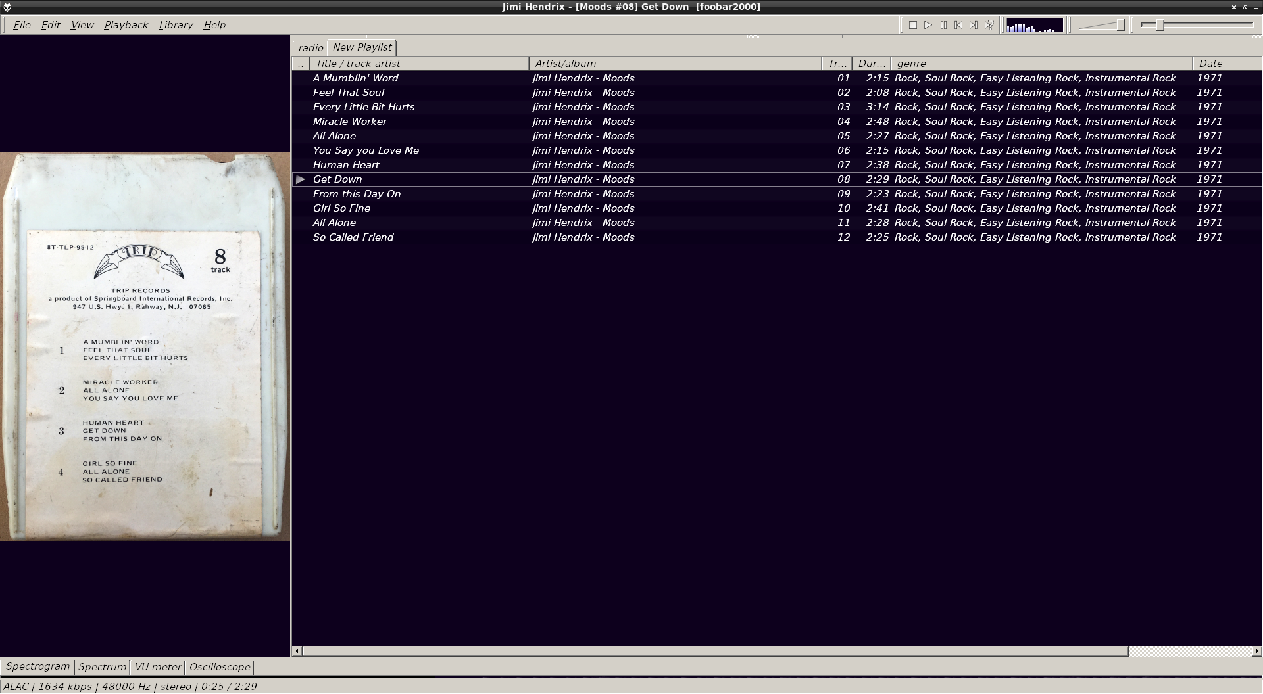The width and height of the screenshot is (1263, 694).
Task: Open the Library menu
Action: pos(176,25)
